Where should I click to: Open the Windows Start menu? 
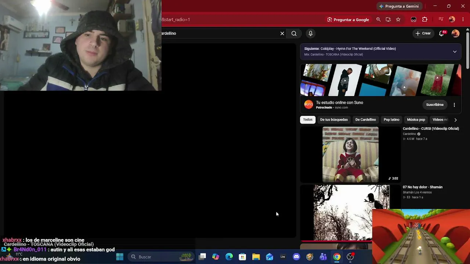(120, 257)
